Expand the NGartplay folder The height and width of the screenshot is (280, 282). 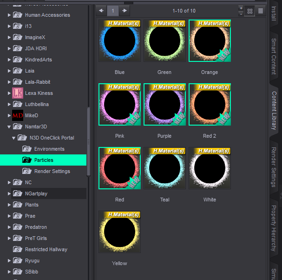click(x=9, y=193)
